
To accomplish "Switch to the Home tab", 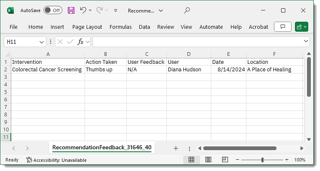I will click(36, 27).
